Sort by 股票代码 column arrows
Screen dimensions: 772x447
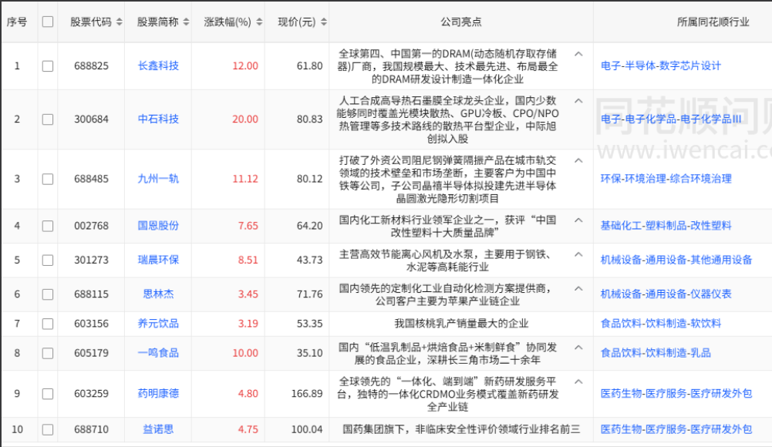click(119, 22)
